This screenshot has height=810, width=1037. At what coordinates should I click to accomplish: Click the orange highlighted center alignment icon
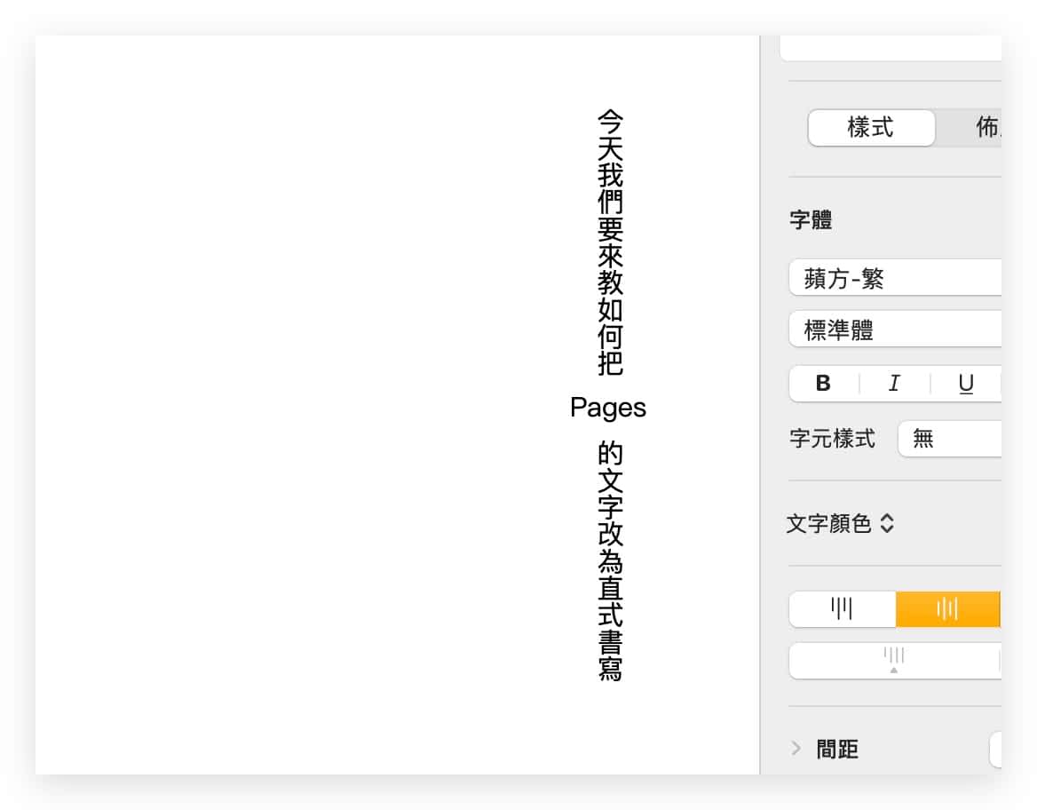point(947,609)
